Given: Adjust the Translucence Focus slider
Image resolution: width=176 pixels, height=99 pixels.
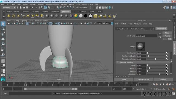Looking at the screenshot, I should (156, 59).
